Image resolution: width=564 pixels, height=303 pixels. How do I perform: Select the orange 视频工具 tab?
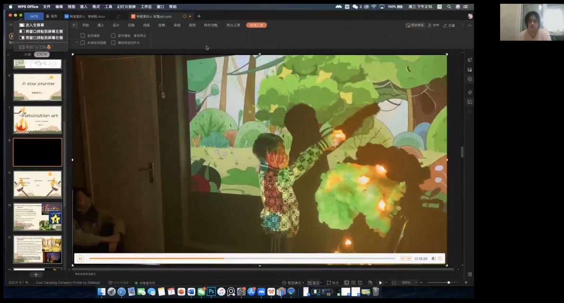pyautogui.click(x=256, y=25)
